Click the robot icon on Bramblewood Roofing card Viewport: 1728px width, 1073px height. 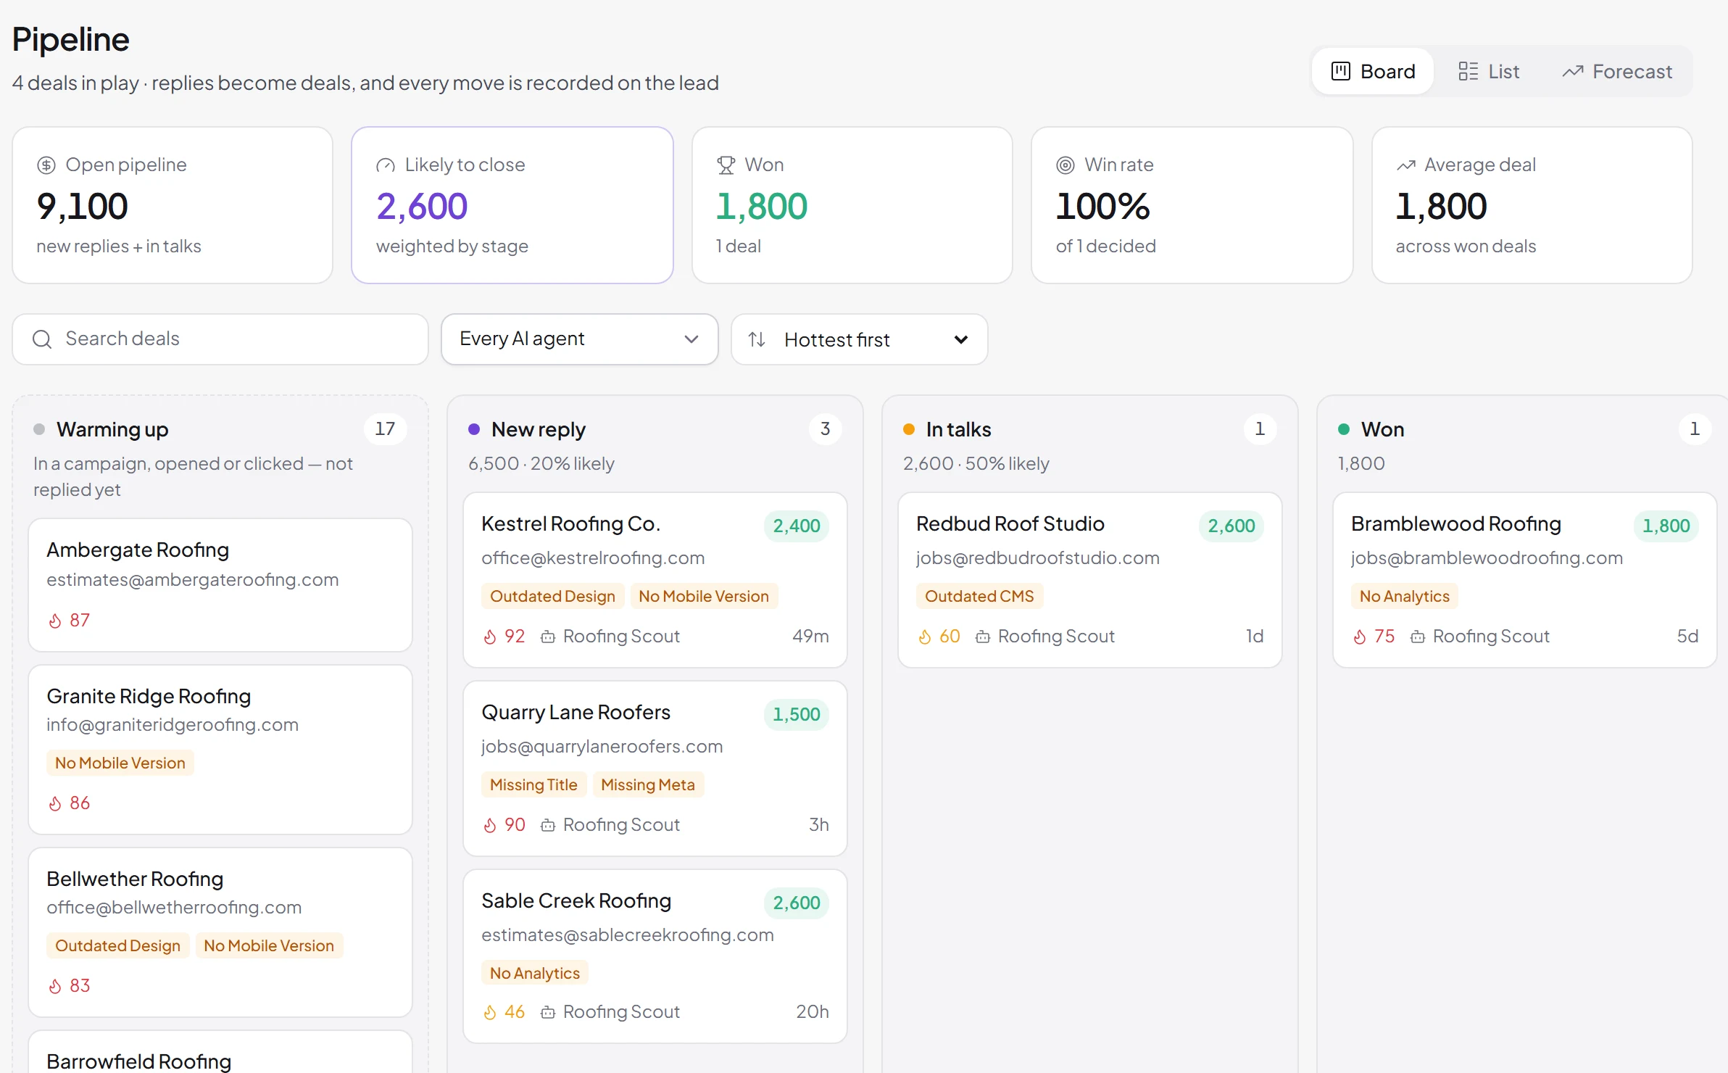pos(1418,637)
